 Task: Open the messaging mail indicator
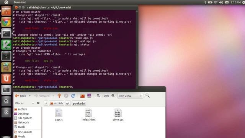[x=227, y=2]
